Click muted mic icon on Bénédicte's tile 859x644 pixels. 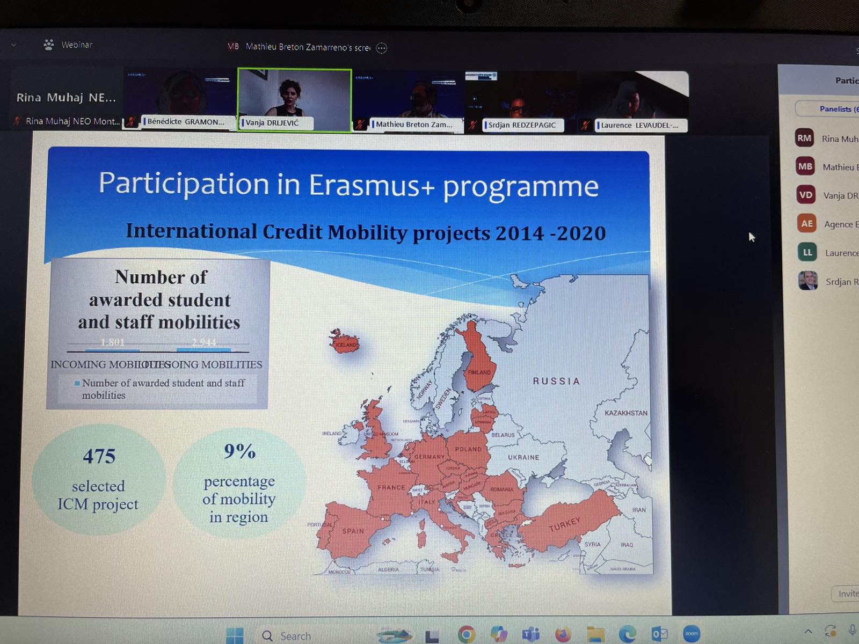(130, 122)
